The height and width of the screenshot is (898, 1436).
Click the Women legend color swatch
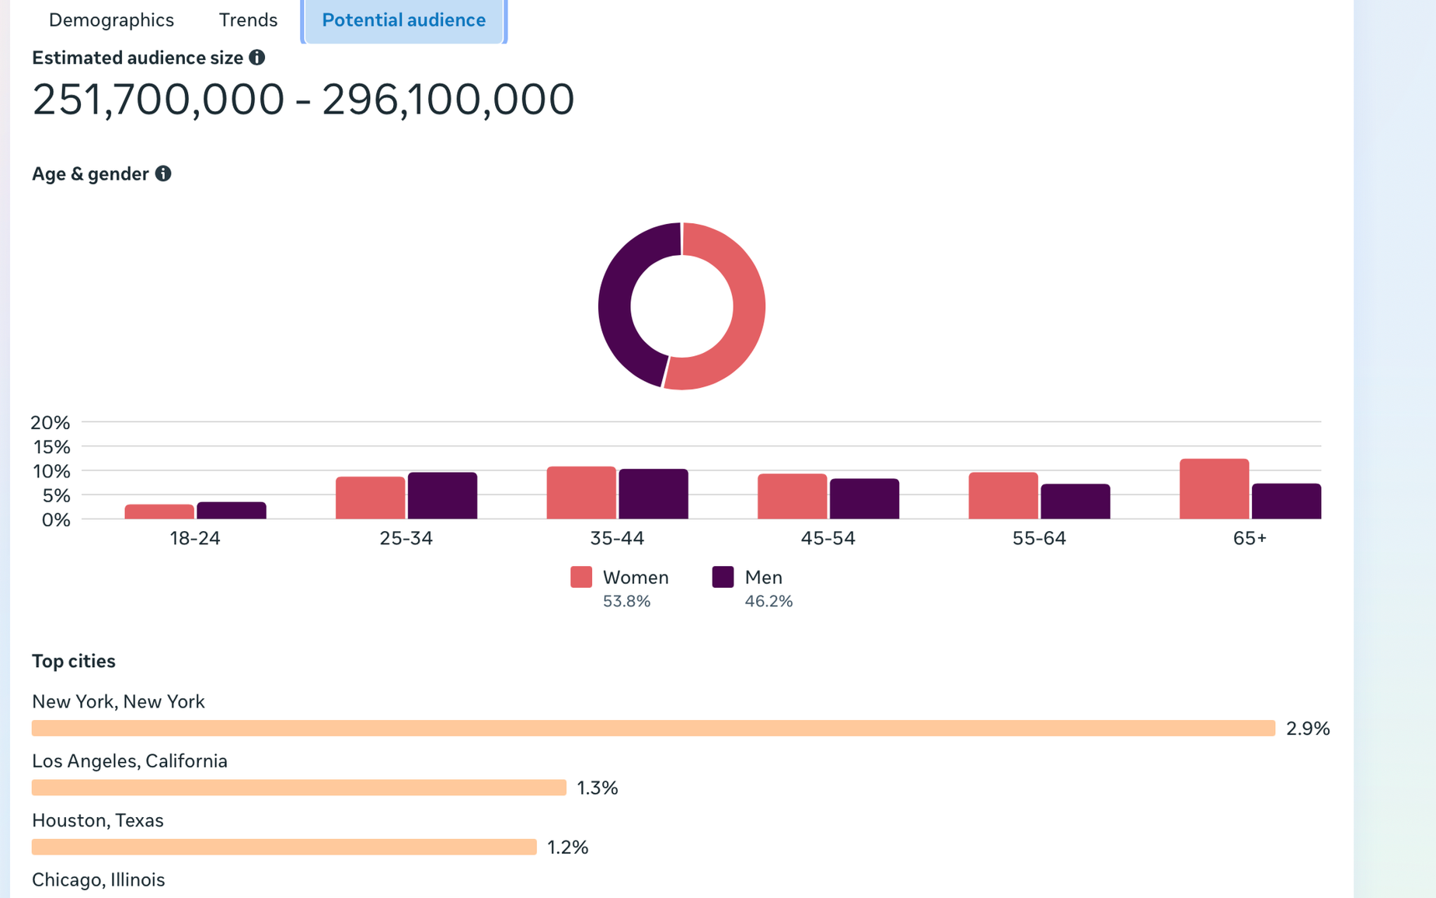pos(581,577)
